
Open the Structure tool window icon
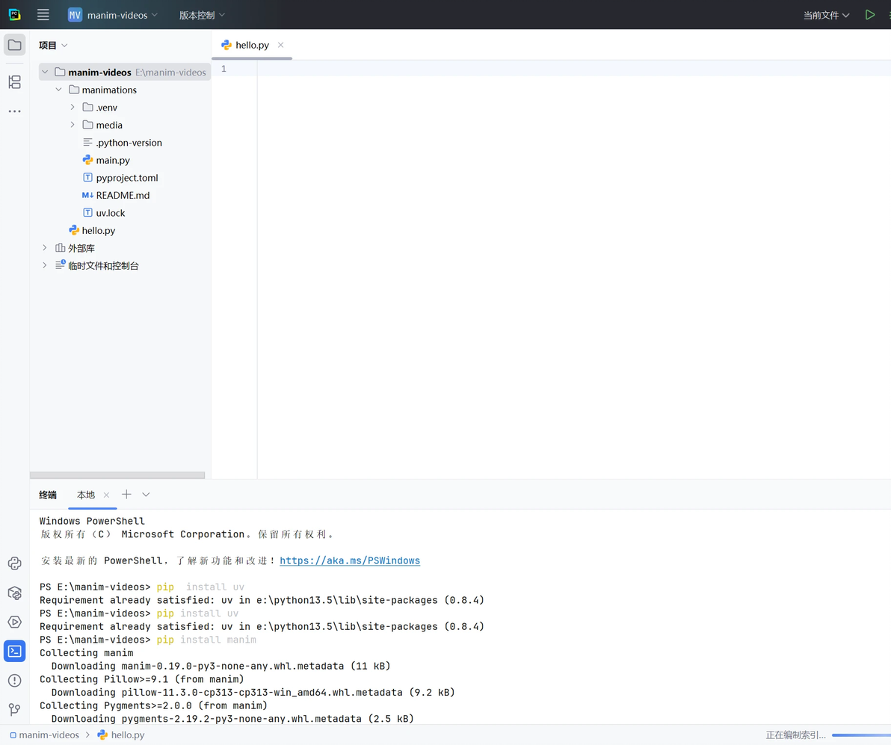click(15, 82)
